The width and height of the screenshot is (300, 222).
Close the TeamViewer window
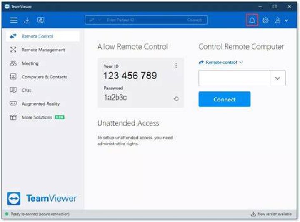[x=289, y=7]
